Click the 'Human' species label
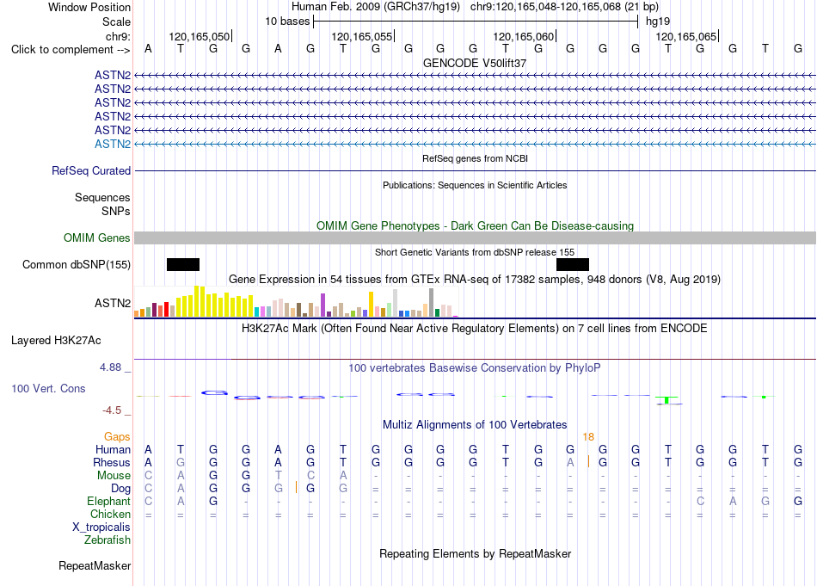 [x=113, y=449]
